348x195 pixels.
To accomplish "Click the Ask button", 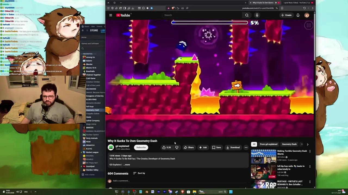I will click(x=203, y=147).
